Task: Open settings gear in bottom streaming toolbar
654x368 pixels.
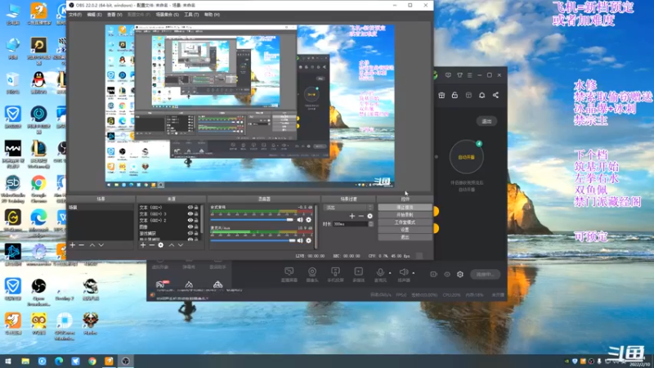Action: [460, 274]
